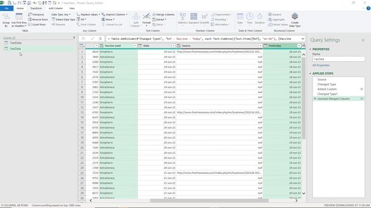Select the VaxData query
Viewport: 371px width, 208px height.
point(16,49)
